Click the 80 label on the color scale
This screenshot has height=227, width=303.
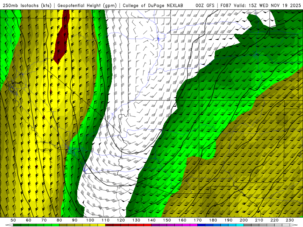point(59,220)
